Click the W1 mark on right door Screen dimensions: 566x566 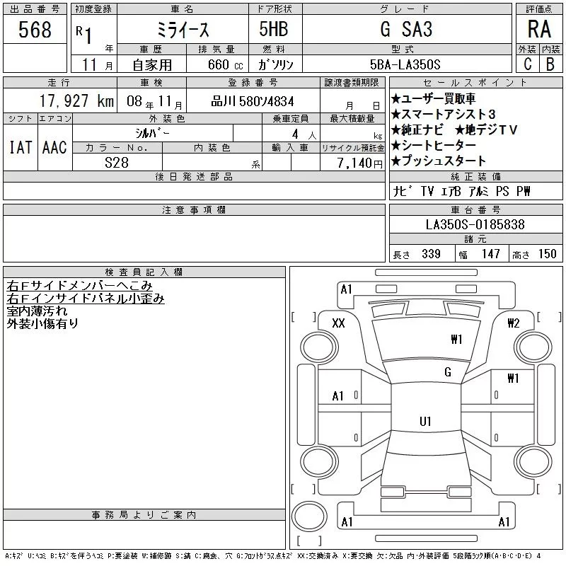coord(512,378)
